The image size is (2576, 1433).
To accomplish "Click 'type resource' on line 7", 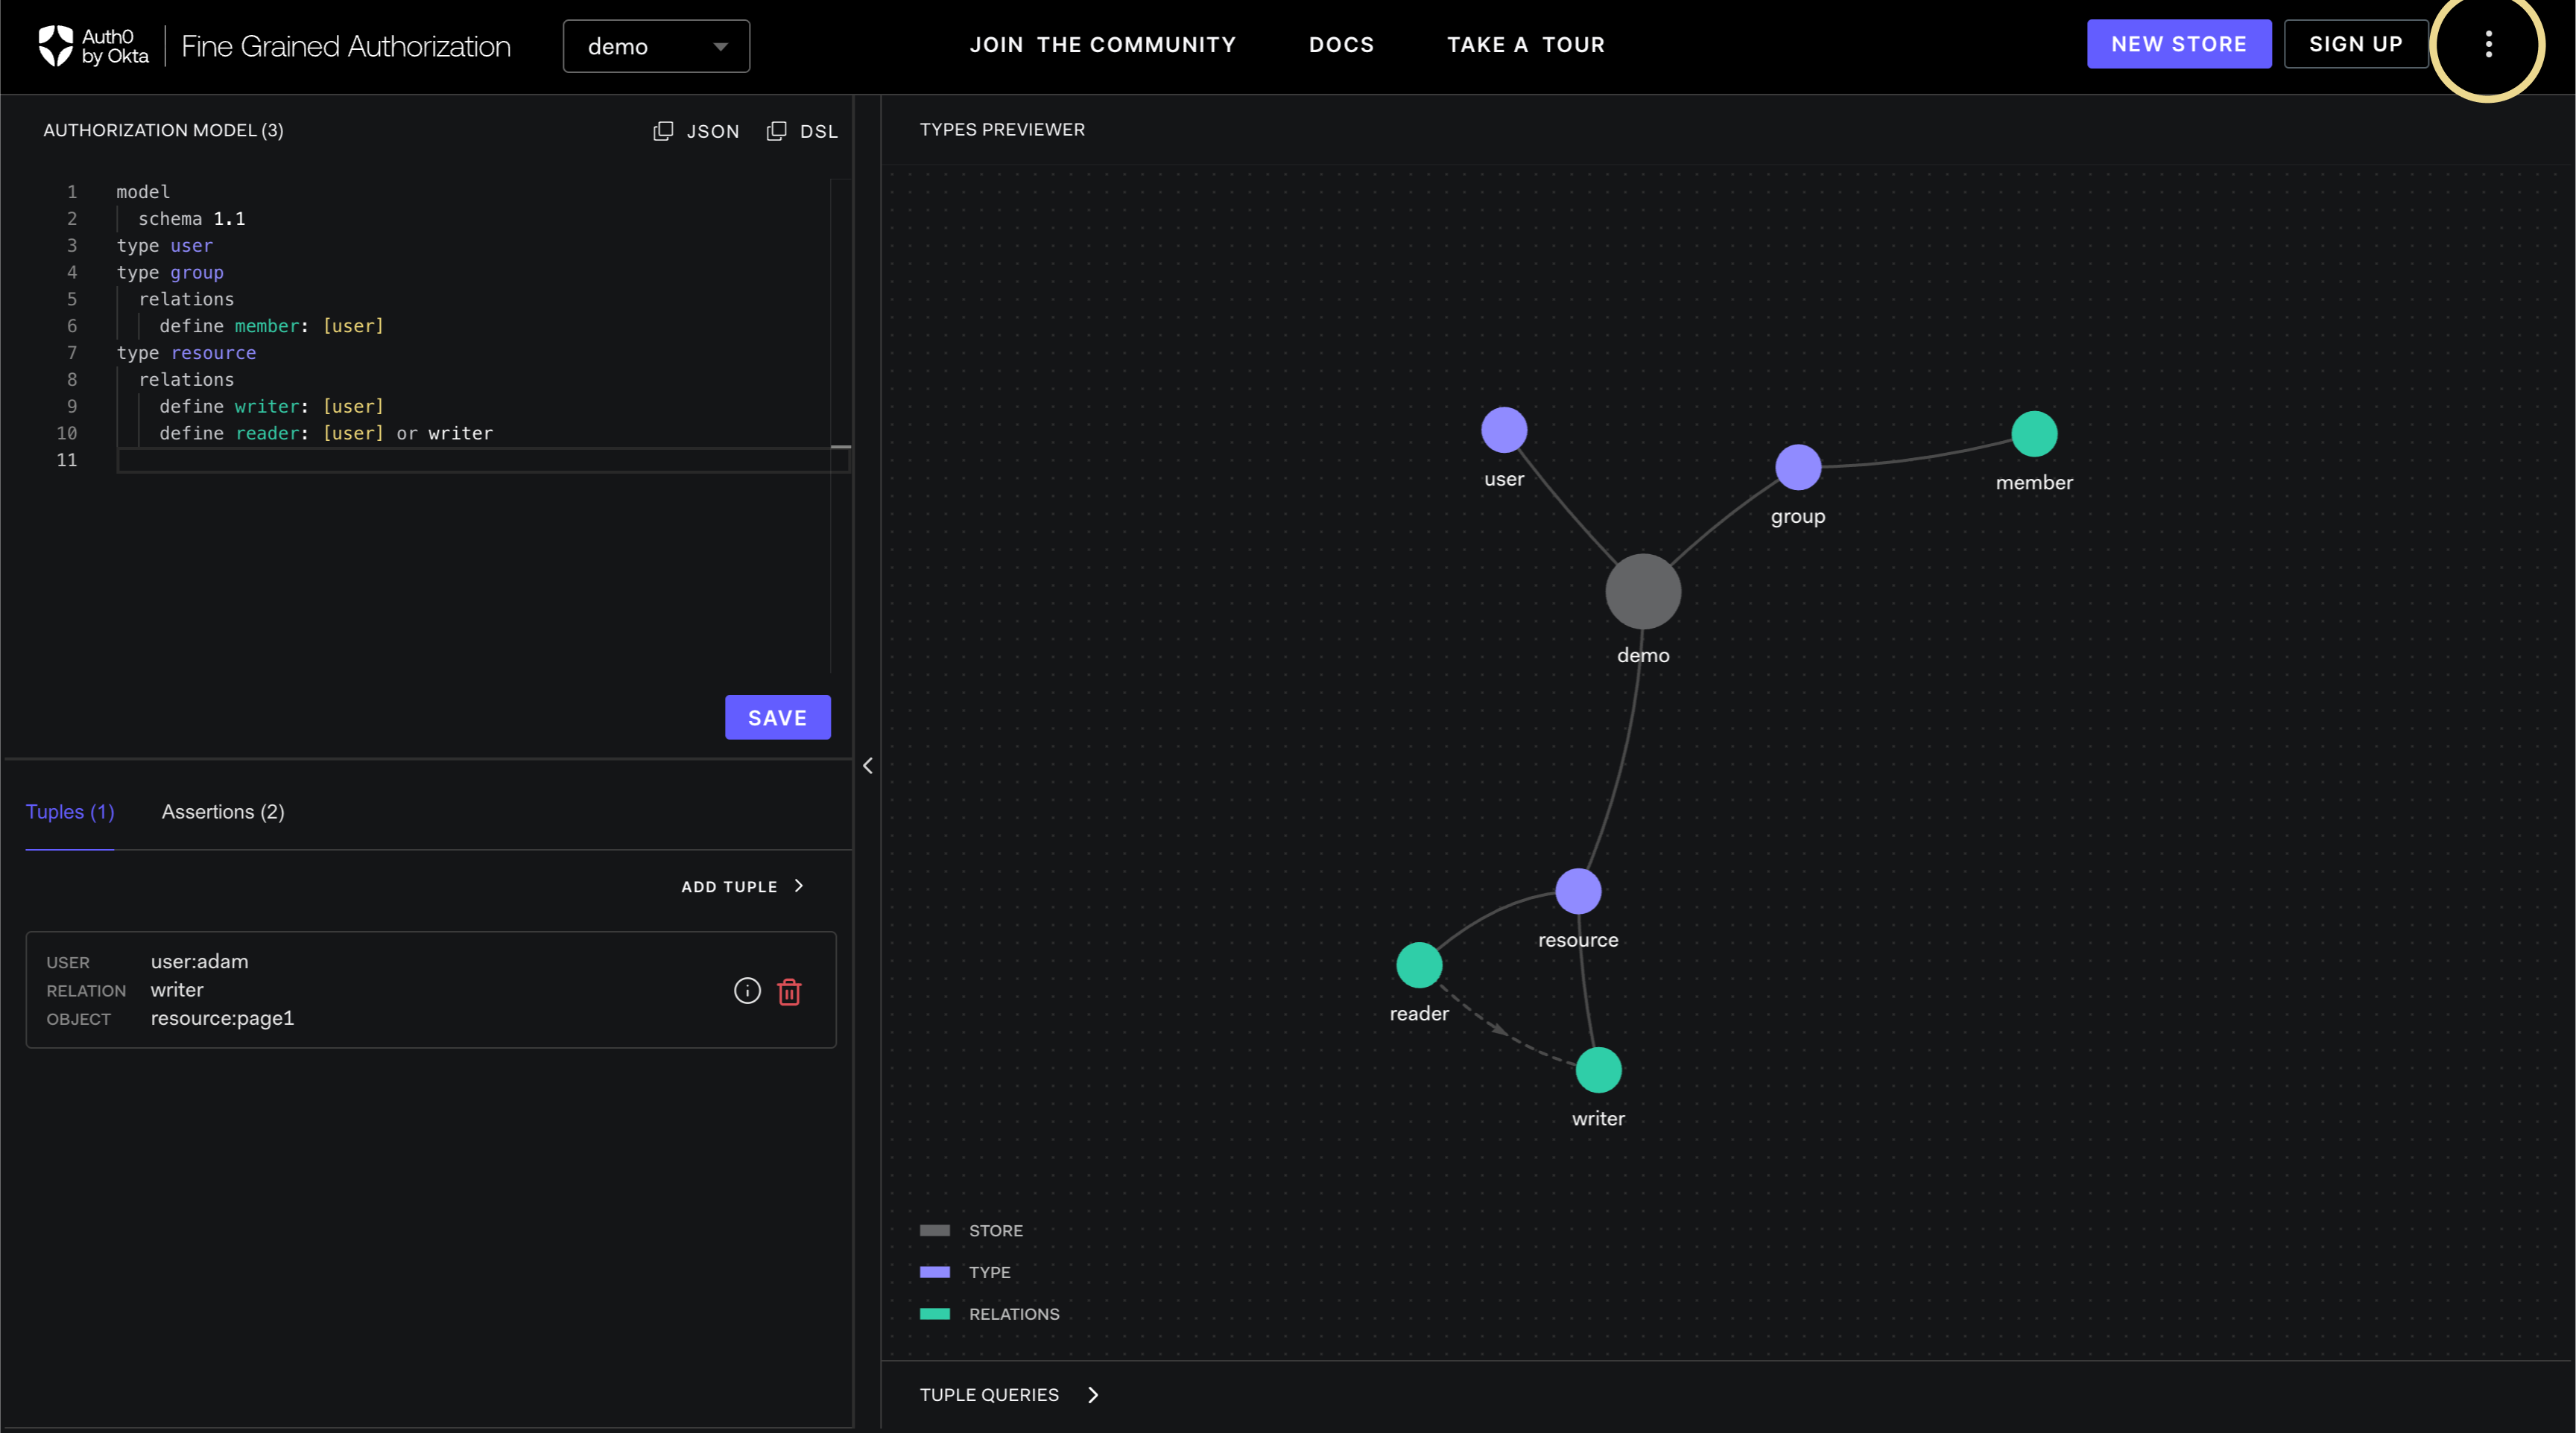I will tap(186, 353).
